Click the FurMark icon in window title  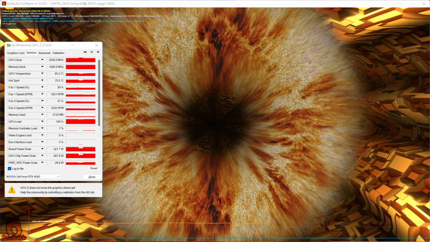pos(4,3)
